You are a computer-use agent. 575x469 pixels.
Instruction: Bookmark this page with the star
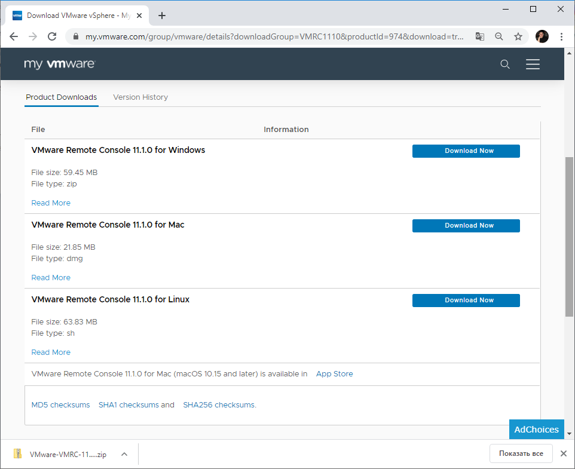(x=518, y=36)
